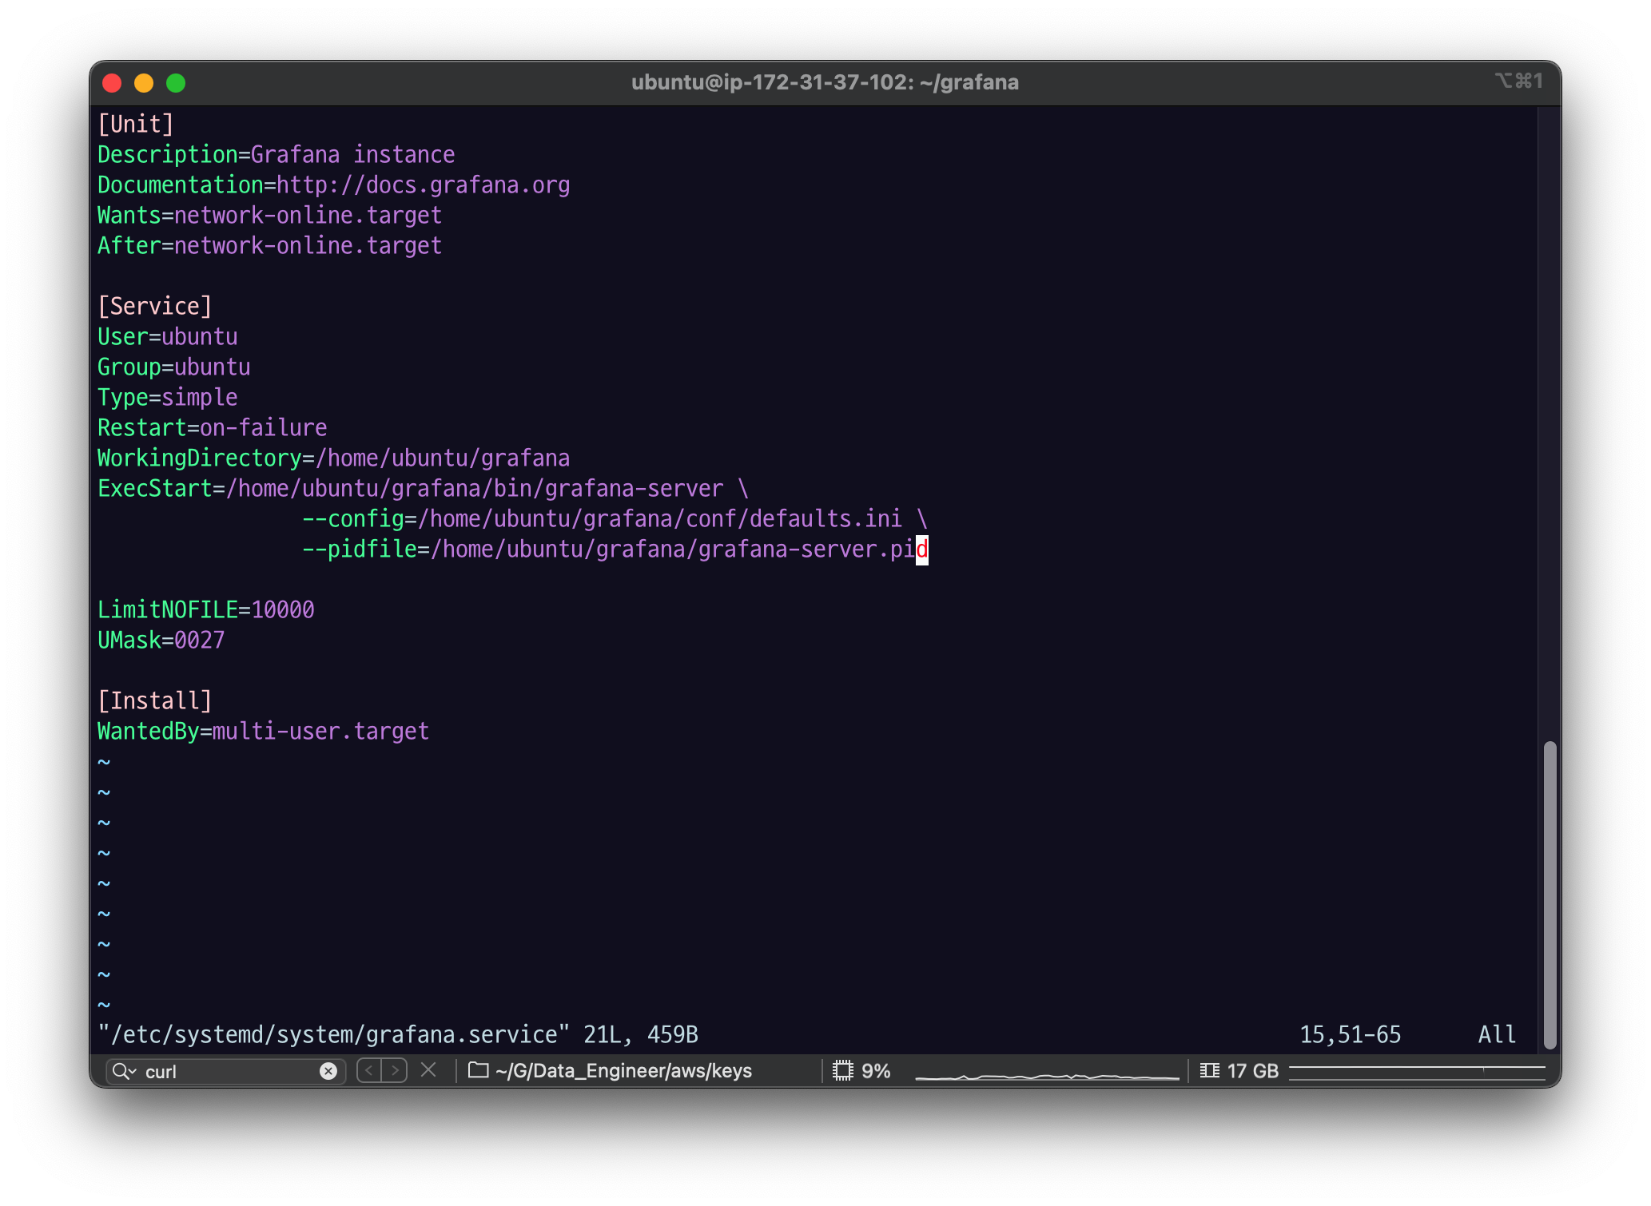Viewport: 1651px width, 1206px height.
Task: Click the 17 GB memory graph
Action: click(1416, 1071)
